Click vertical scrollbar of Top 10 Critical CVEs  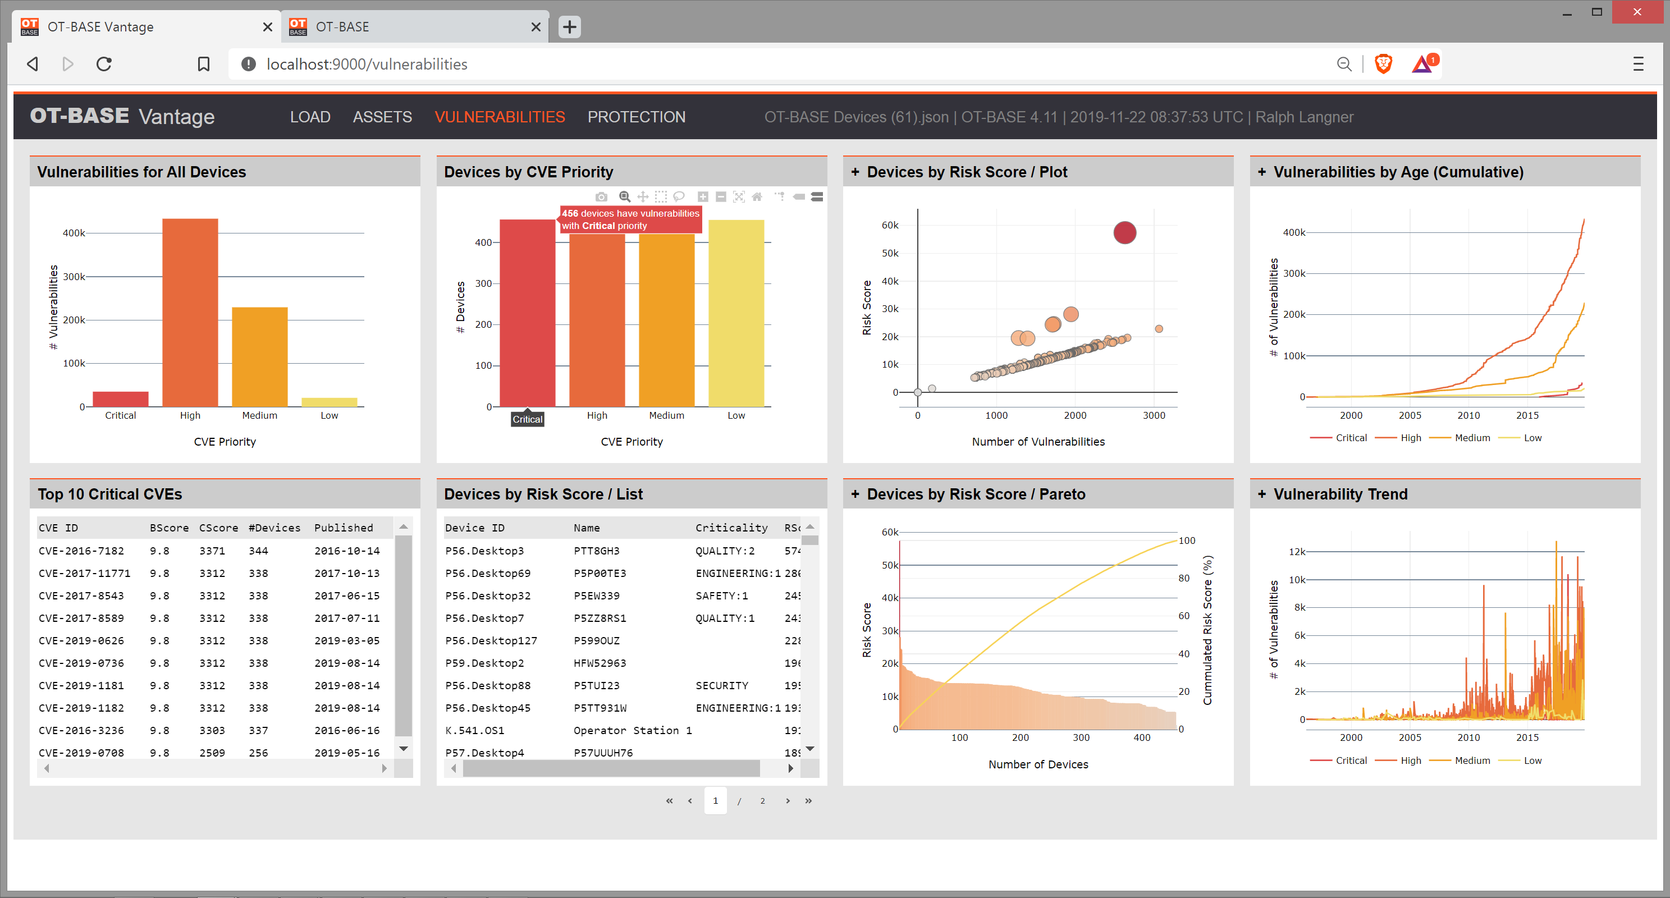click(x=403, y=636)
